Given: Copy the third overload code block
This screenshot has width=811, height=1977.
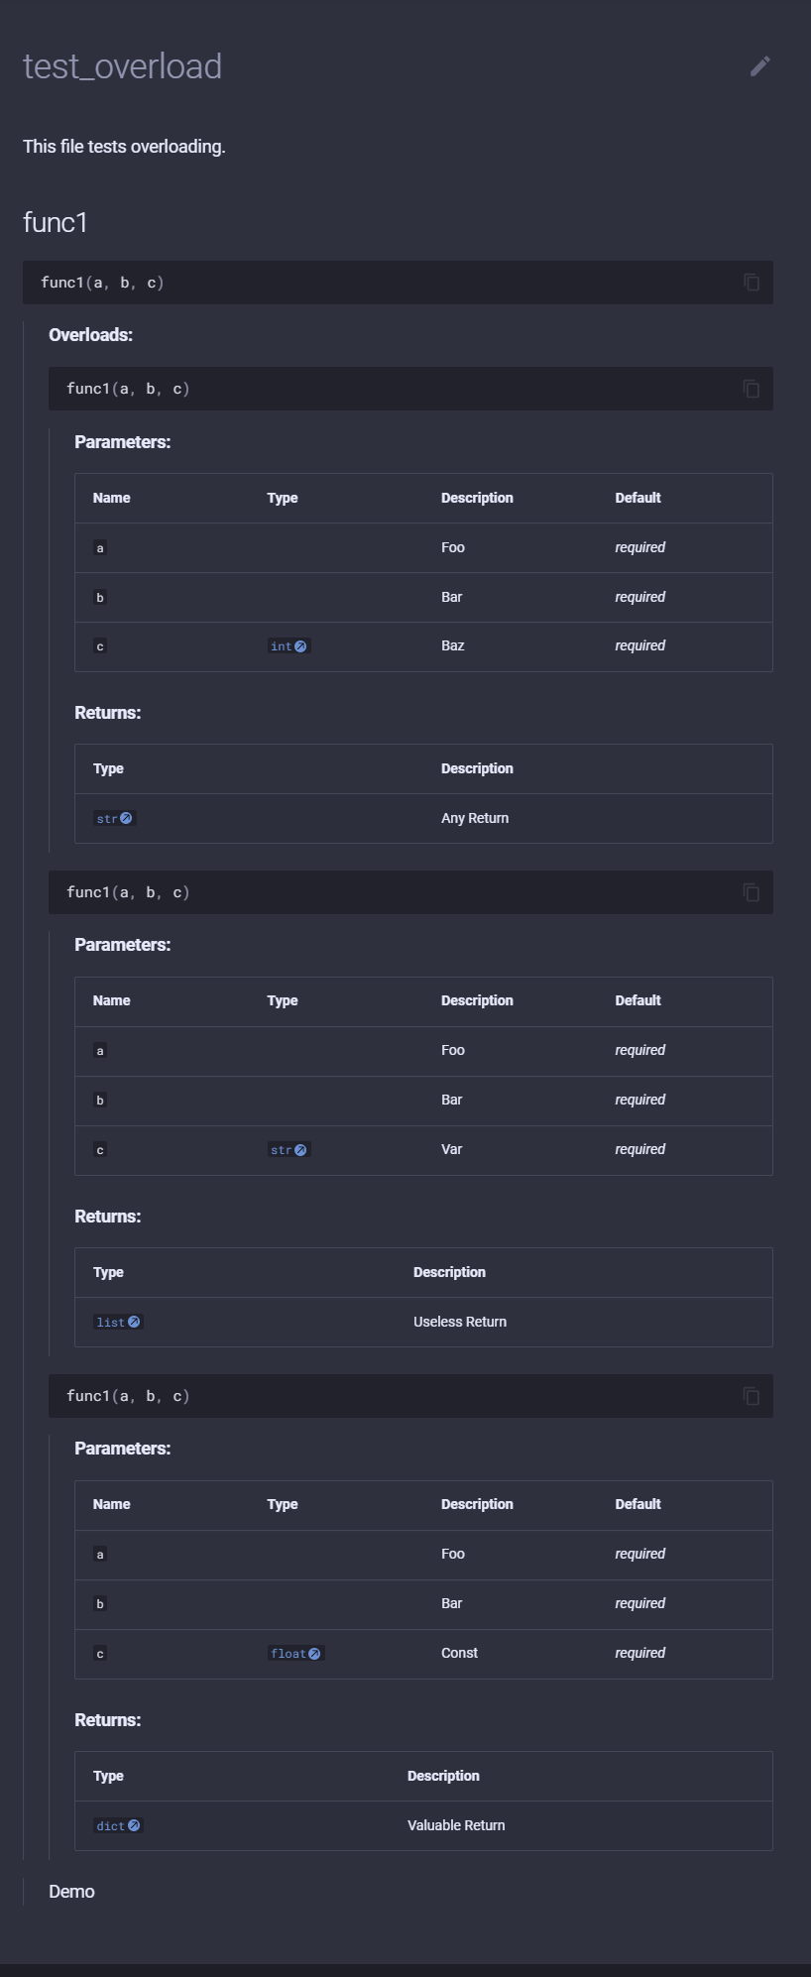Looking at the screenshot, I should click(x=752, y=1396).
